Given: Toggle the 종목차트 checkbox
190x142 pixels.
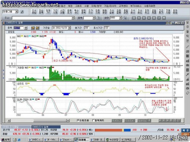Looking at the screenshot, I should 93,120.
